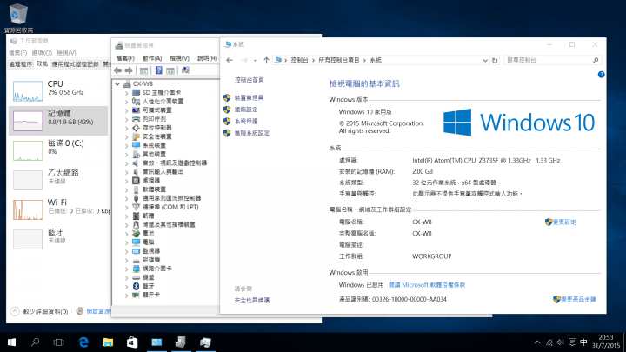The height and width of the screenshot is (352, 626).
Task: Expand 列印佇列 category
Action: point(126,119)
